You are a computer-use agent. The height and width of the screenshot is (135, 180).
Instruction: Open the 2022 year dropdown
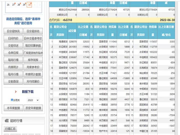coord(33,100)
